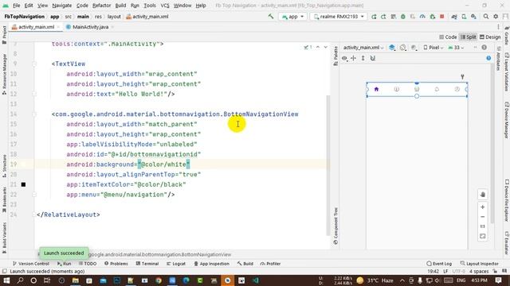Image resolution: width=510 pixels, height=286 pixels.
Task: Open the Logcat tool window
Action: [x=175, y=264]
